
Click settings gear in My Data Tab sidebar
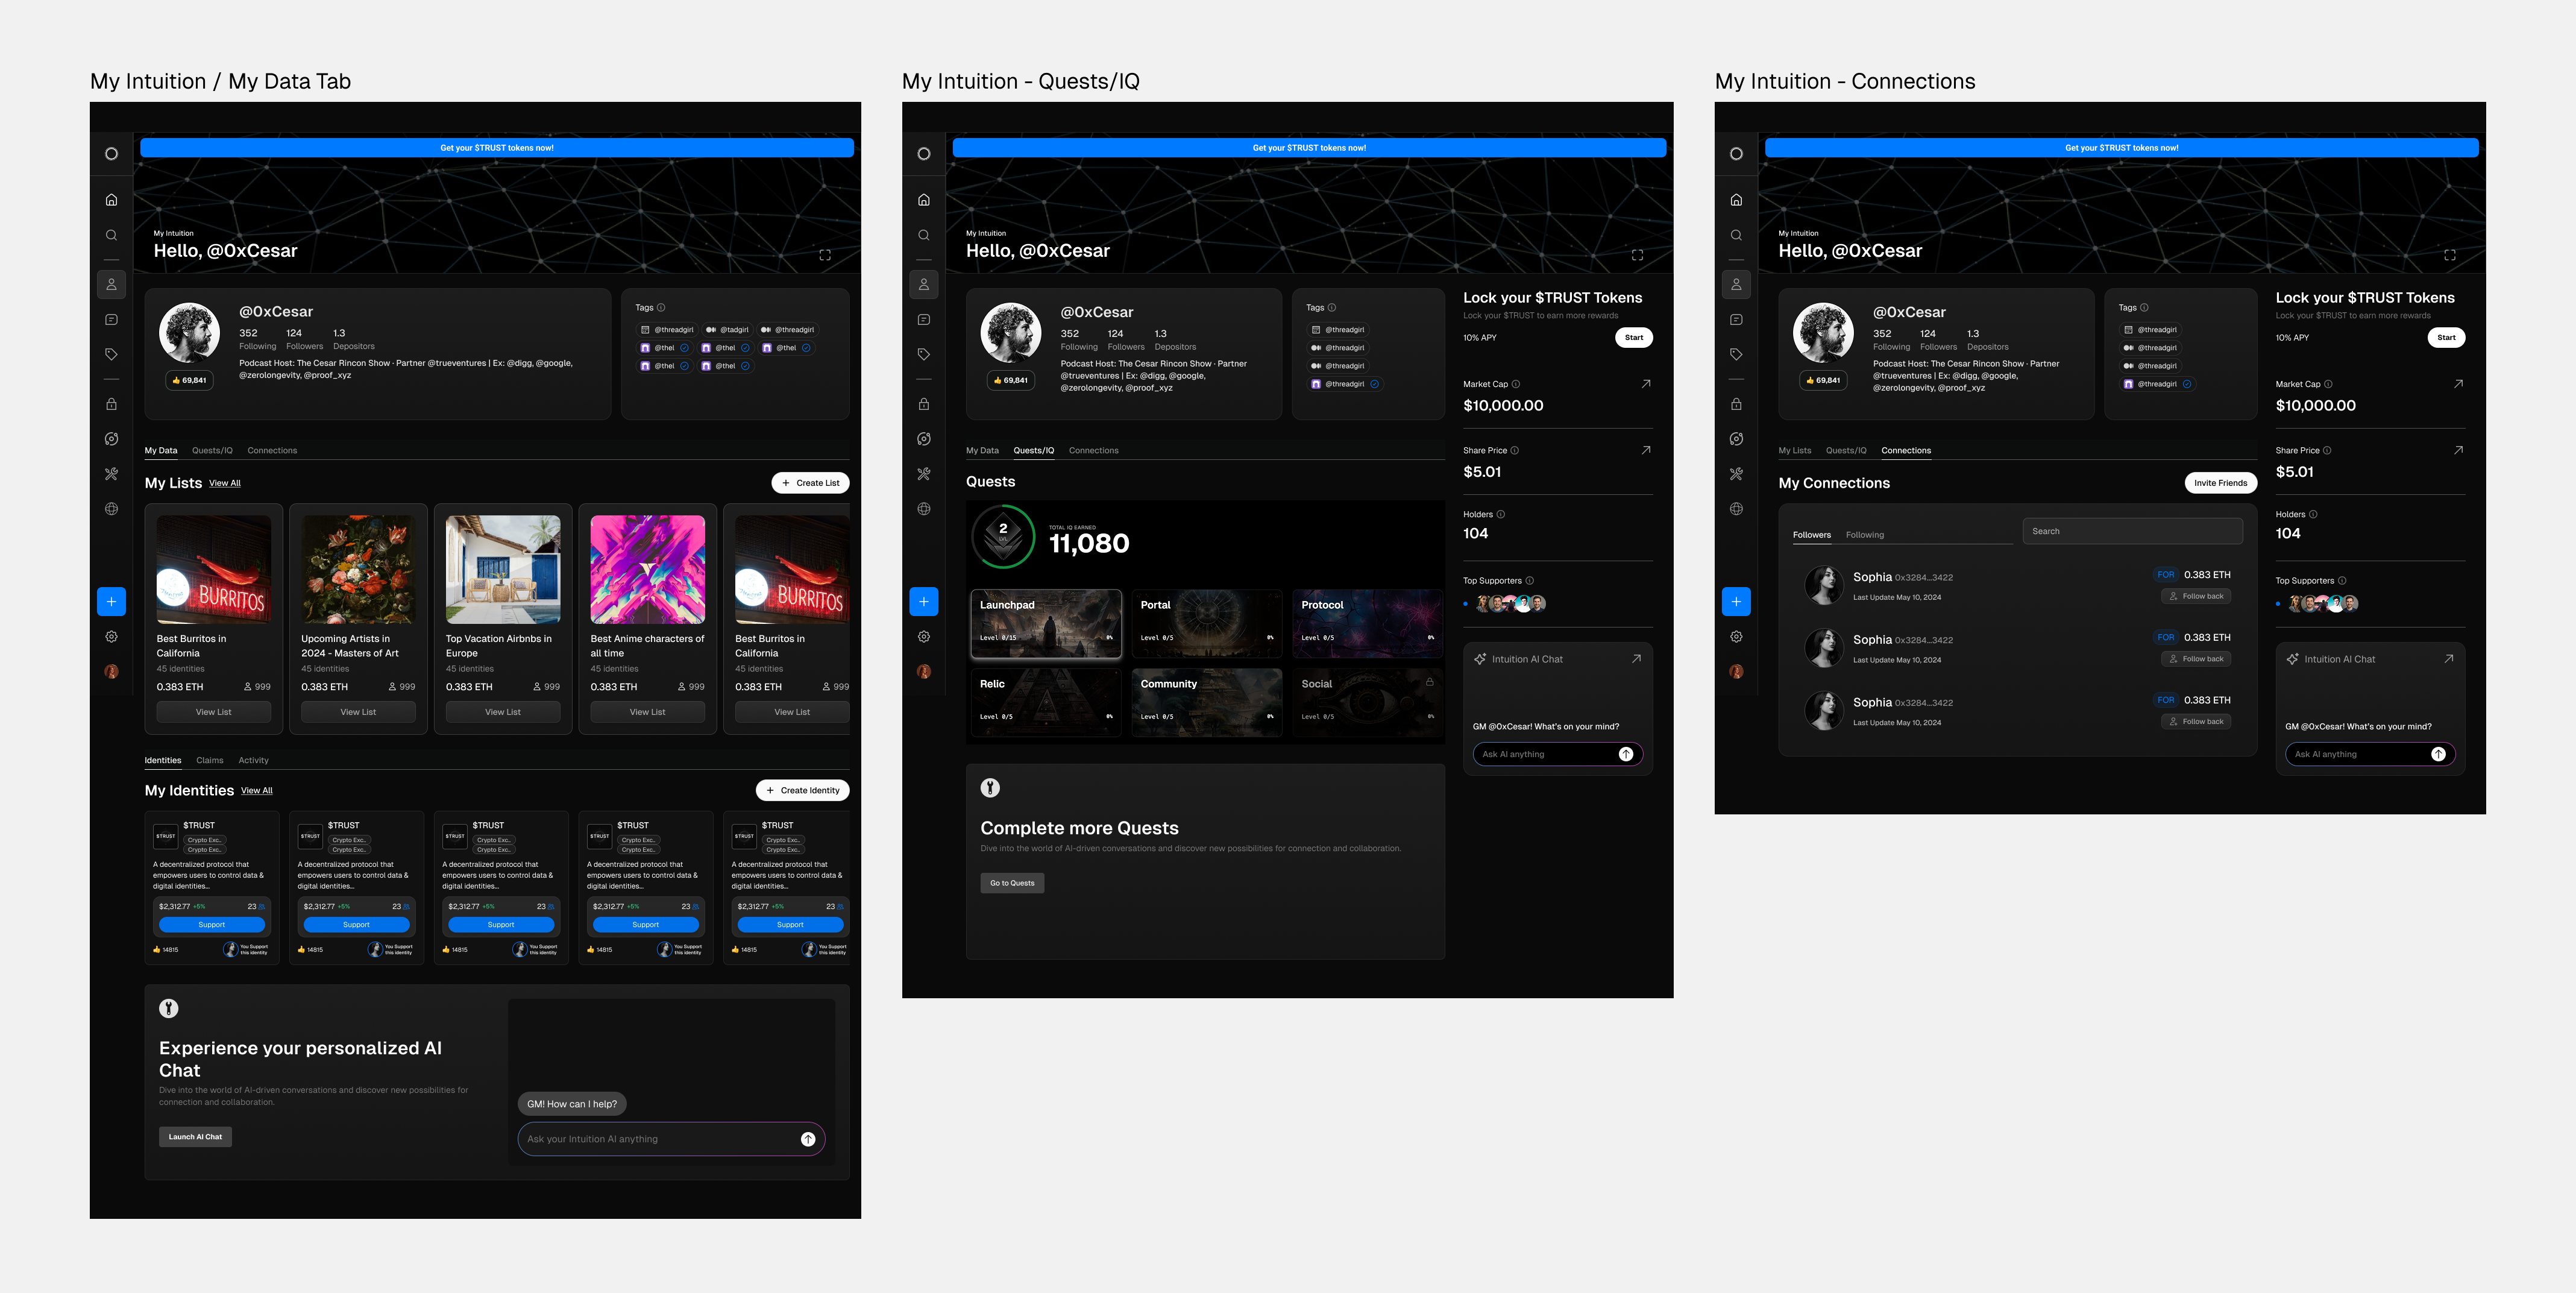[111, 637]
